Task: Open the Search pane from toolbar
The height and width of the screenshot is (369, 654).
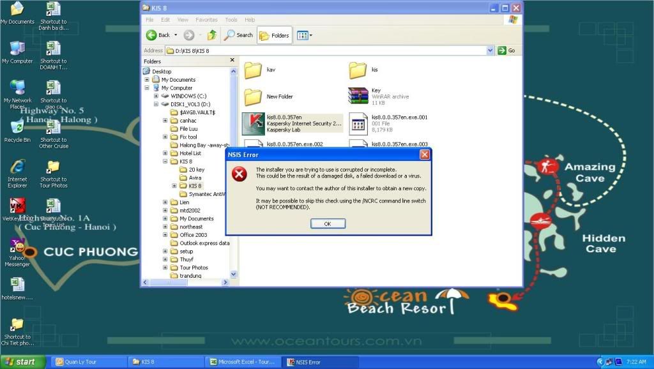Action: click(238, 36)
